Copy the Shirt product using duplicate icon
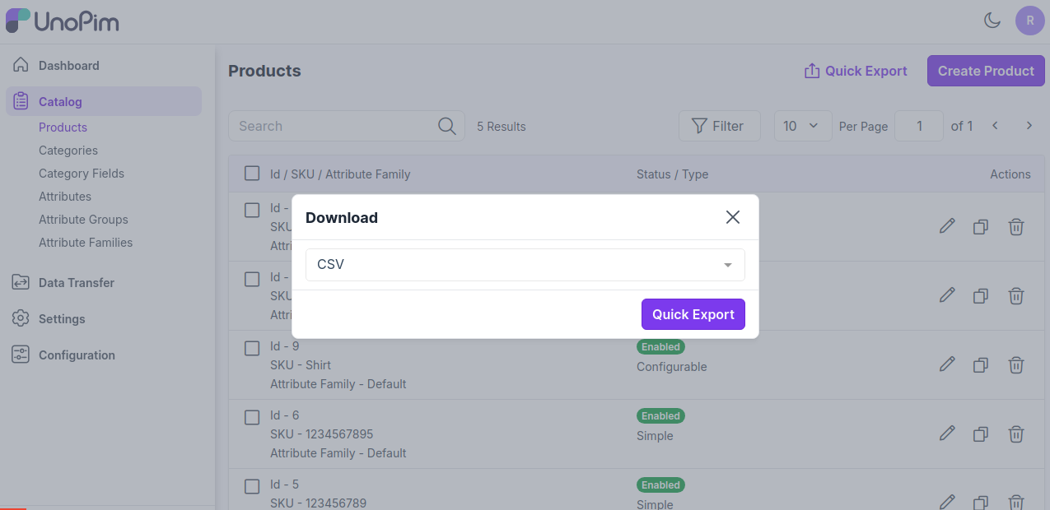 coord(980,364)
